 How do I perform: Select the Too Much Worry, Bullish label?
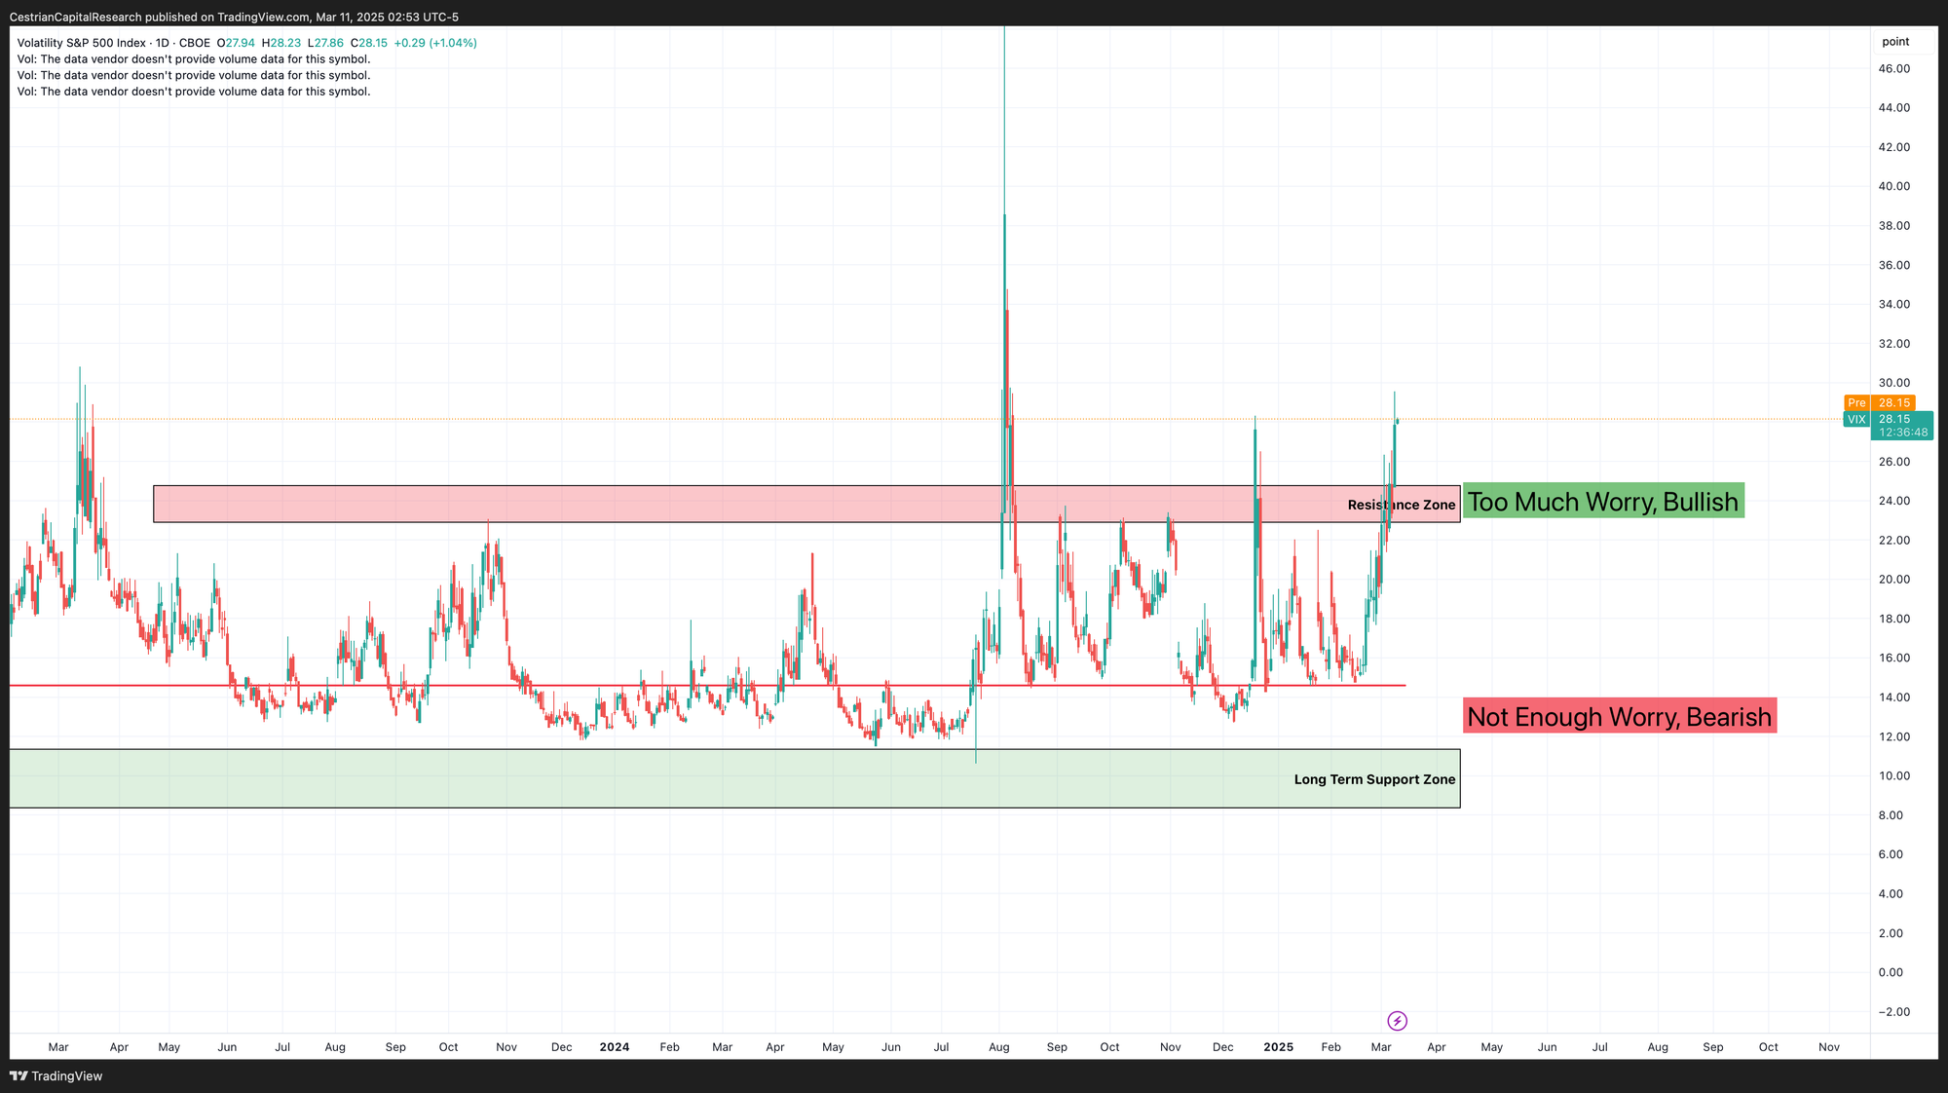(1602, 502)
